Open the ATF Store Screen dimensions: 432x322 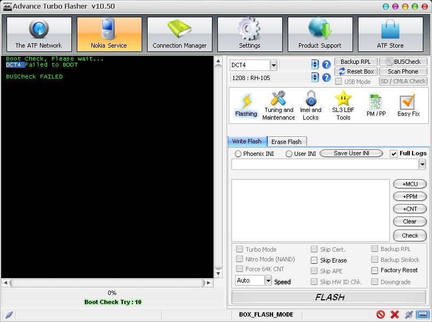pyautogui.click(x=390, y=34)
